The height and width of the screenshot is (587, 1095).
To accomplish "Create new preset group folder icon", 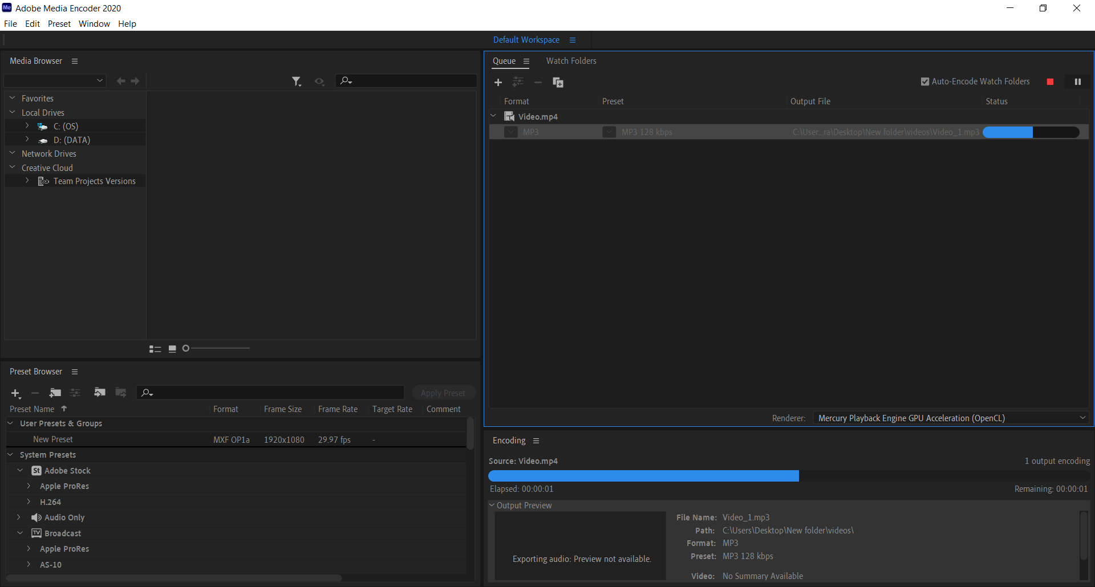I will click(x=55, y=393).
